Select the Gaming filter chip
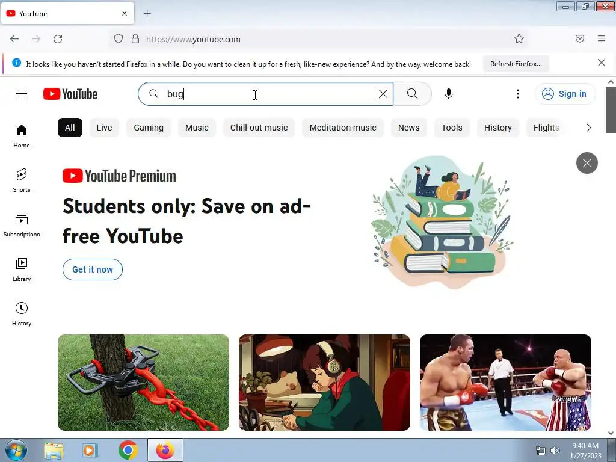 coord(149,128)
